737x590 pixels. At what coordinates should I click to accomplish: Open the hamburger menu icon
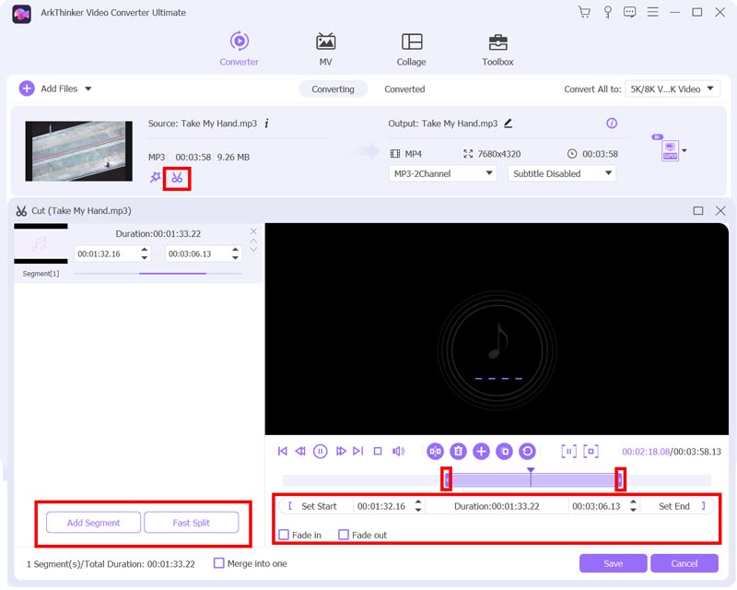[652, 12]
